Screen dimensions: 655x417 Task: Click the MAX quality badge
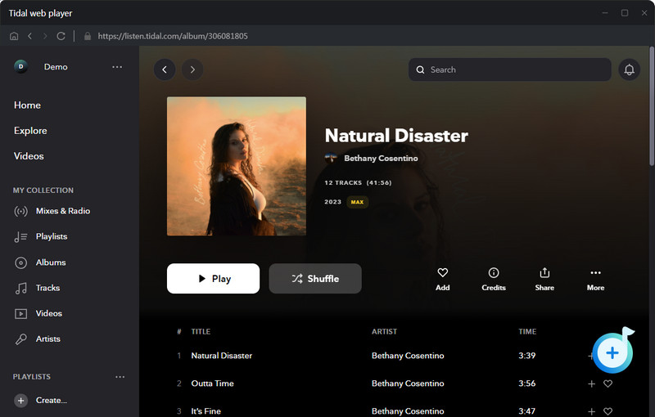pyautogui.click(x=357, y=202)
